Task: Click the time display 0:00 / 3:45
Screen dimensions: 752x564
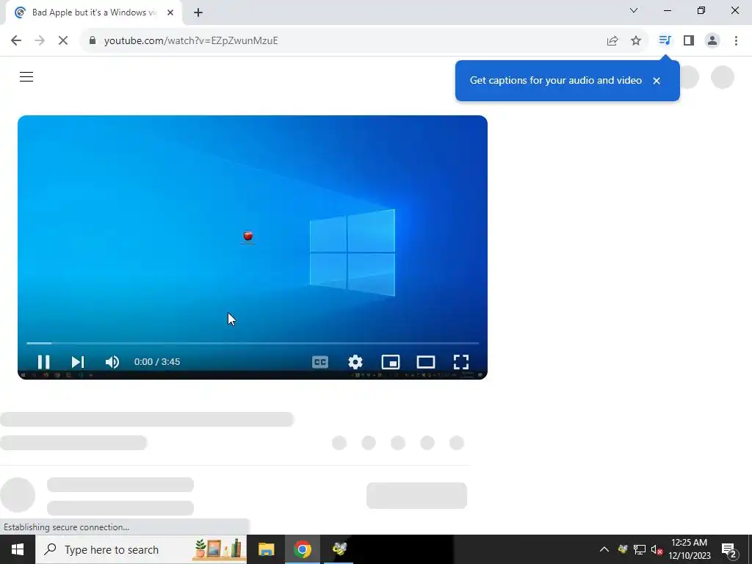Action: coord(157,361)
